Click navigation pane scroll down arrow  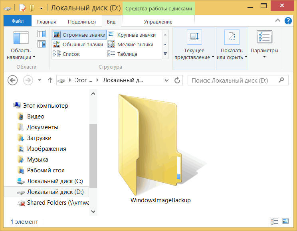coord(93,211)
